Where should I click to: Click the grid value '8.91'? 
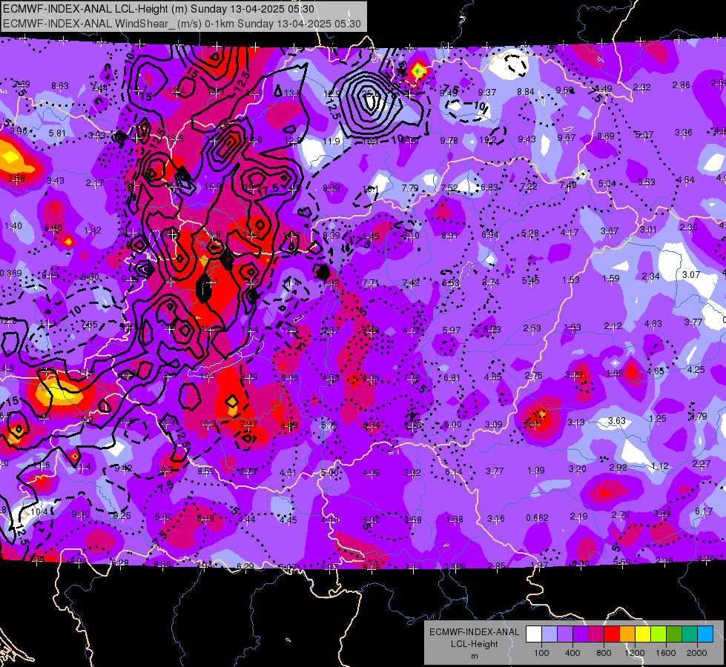pos(449,236)
